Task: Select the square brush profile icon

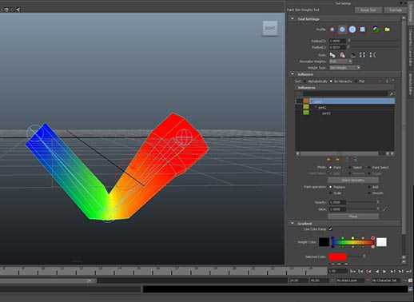Action: 362,30
